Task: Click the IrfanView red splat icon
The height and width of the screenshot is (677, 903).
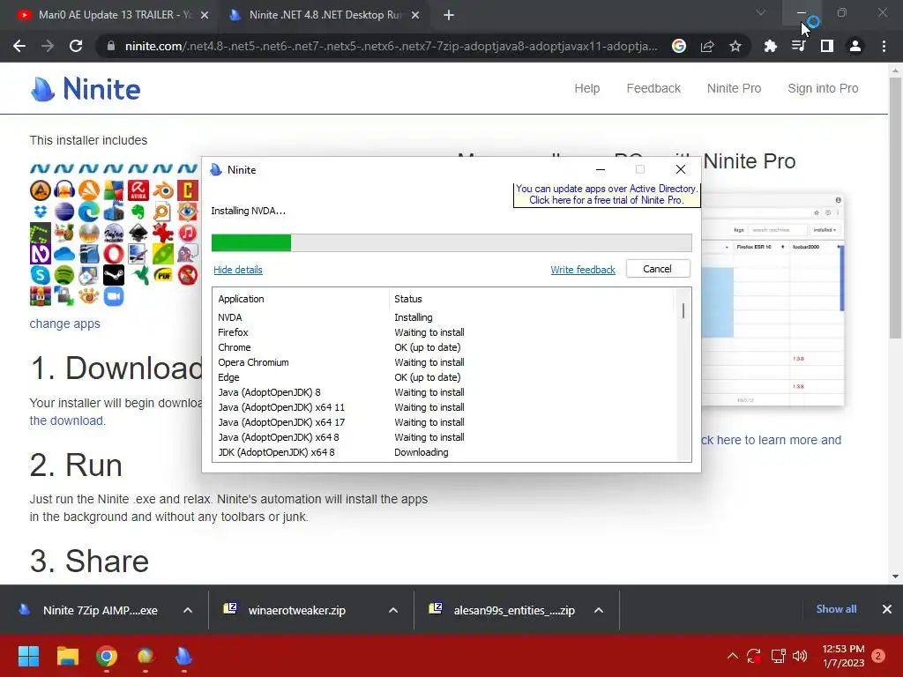Action: pos(163,233)
